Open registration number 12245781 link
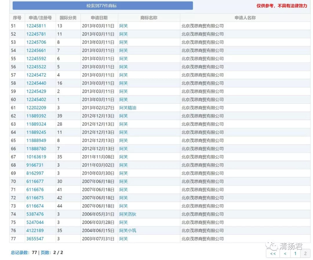This screenshot has width=313, height=260. (x=36, y=34)
